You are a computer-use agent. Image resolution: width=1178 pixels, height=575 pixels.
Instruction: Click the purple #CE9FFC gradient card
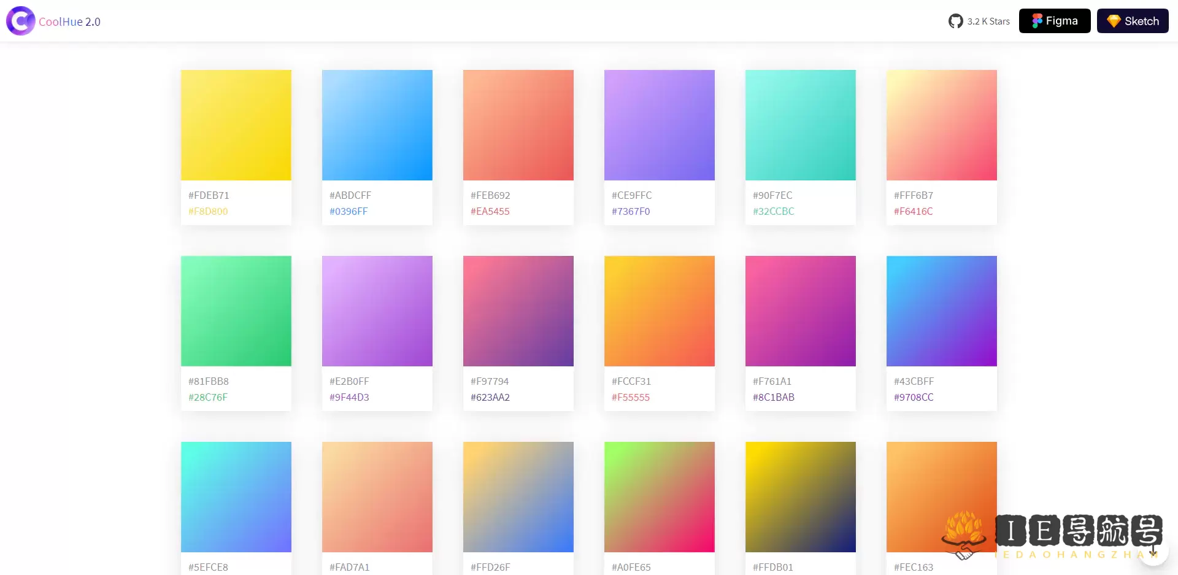pyautogui.click(x=659, y=125)
